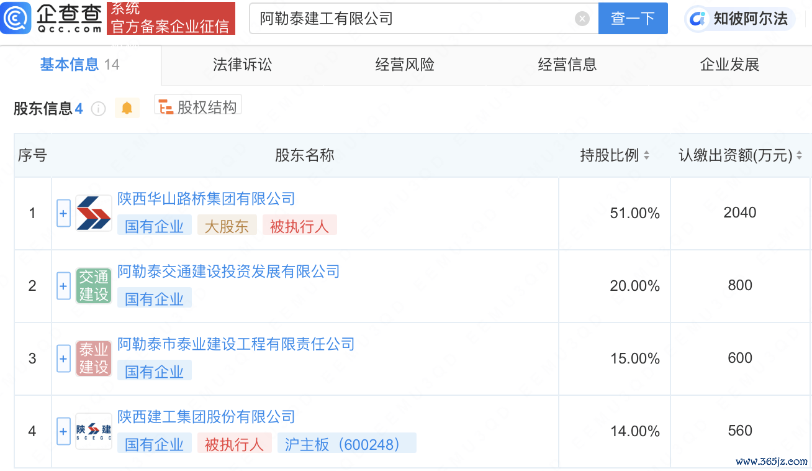
Task: Sort by 认缴出资额(万元) column arrows
Action: [x=799, y=155]
